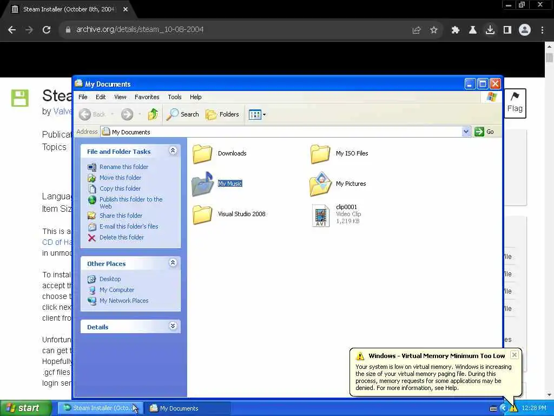Click My Documents taskbar button

[x=188, y=408]
